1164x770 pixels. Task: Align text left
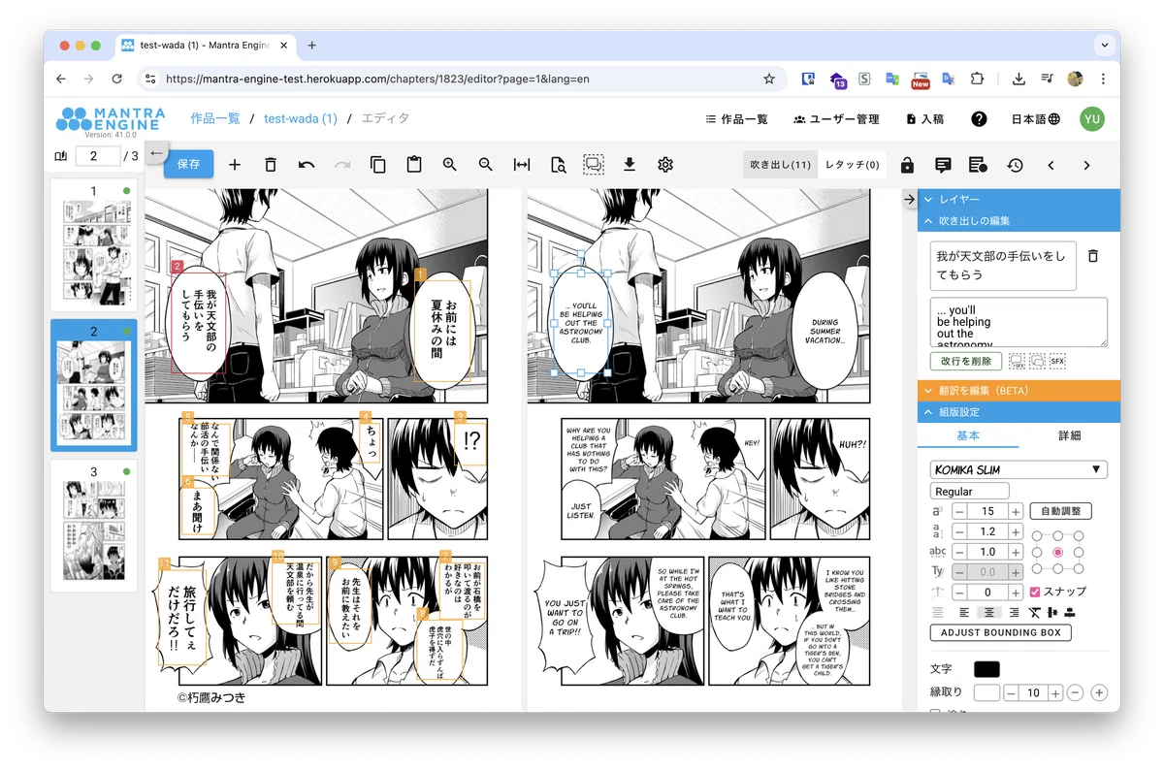(964, 612)
